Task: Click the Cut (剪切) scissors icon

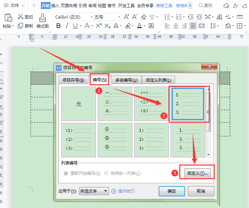Action: 21,17
